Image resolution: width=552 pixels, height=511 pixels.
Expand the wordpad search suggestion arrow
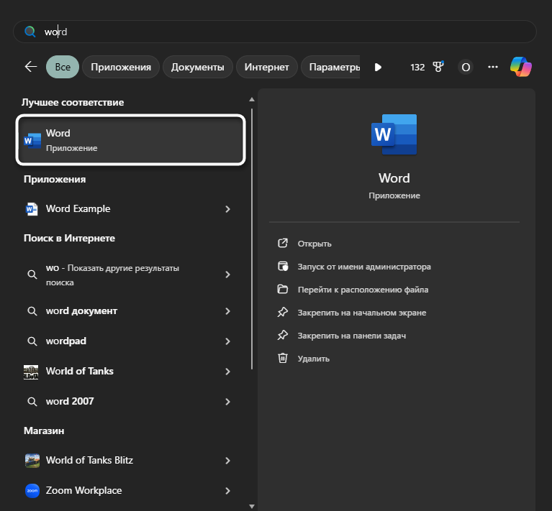point(227,341)
